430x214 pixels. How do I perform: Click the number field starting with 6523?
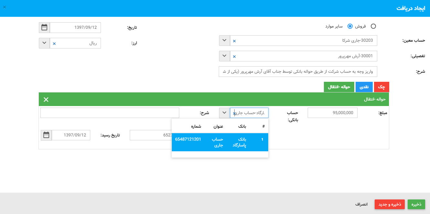pos(151,135)
